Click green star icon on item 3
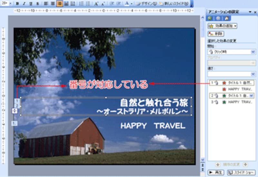The width and height of the screenshot is (258, 177). coord(224,102)
